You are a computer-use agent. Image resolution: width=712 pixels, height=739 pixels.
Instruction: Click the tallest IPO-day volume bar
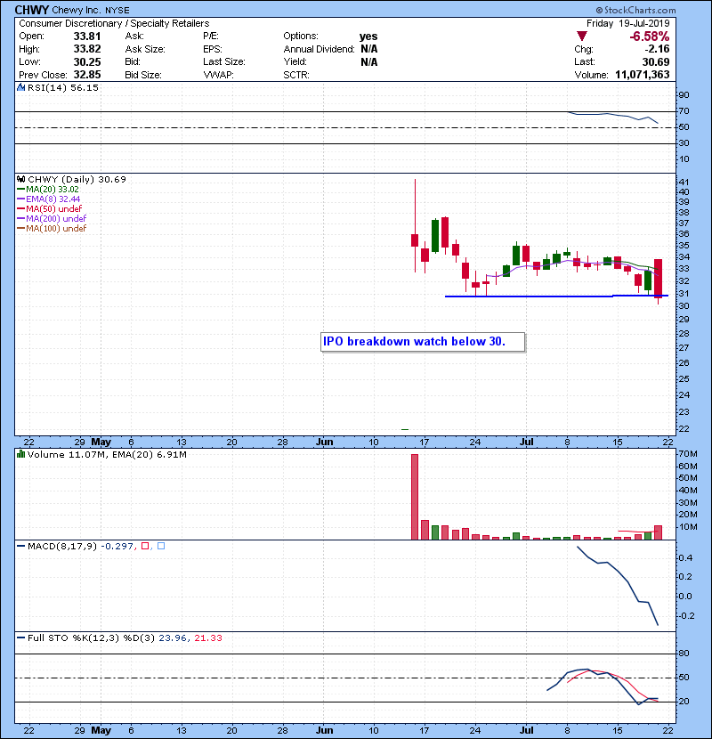[415, 497]
